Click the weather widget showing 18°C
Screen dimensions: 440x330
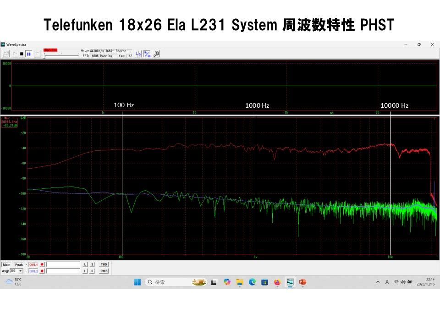tap(13, 282)
